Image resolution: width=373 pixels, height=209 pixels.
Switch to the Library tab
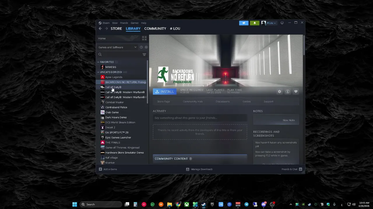(x=133, y=28)
